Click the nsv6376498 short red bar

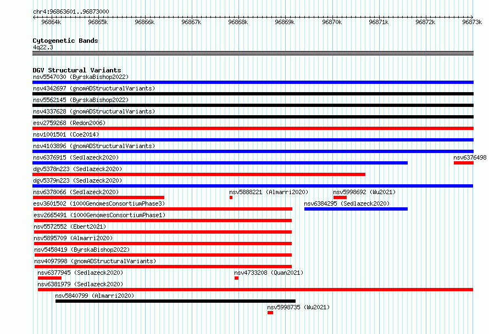(x=463, y=163)
